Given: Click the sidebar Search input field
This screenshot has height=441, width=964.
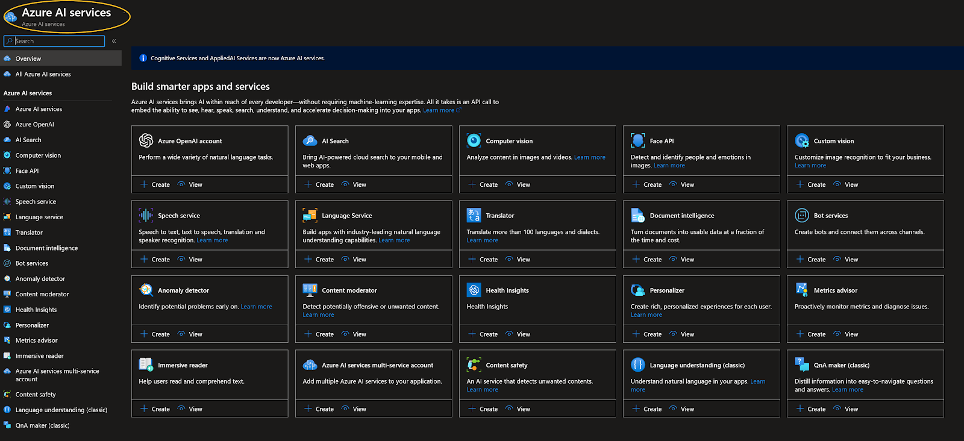Looking at the screenshot, I should coord(54,41).
